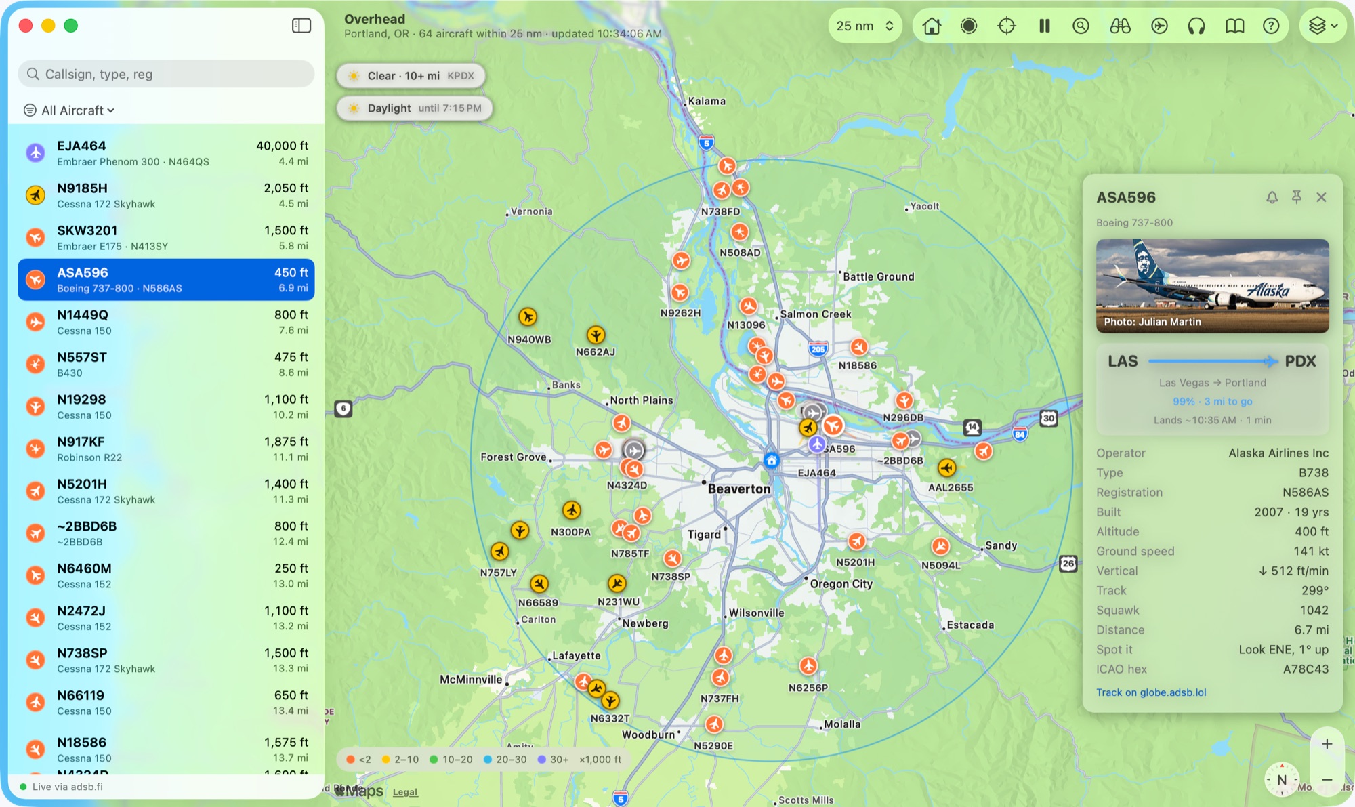This screenshot has height=807, width=1355.
Task: Click the AAL2655 aircraft marker on map
Action: (946, 468)
